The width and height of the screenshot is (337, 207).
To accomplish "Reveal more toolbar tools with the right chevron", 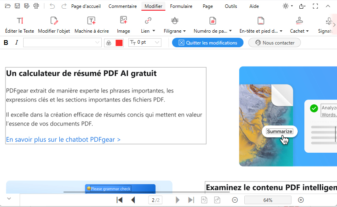I will click(334, 25).
